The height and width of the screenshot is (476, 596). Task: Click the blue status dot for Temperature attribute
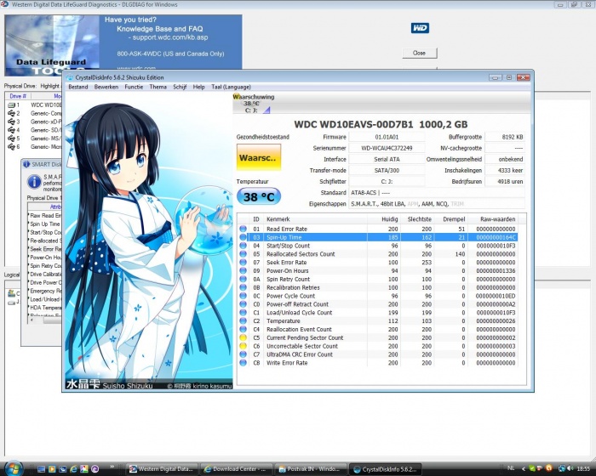coord(243,320)
